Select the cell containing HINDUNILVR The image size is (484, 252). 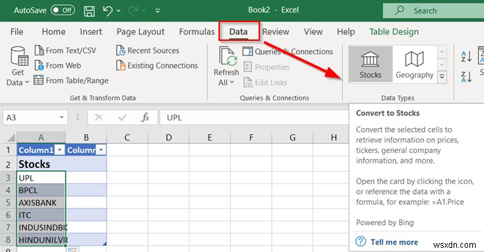pyautogui.click(x=41, y=240)
